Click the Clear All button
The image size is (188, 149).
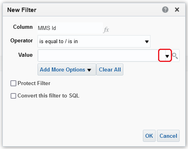[x=110, y=70]
